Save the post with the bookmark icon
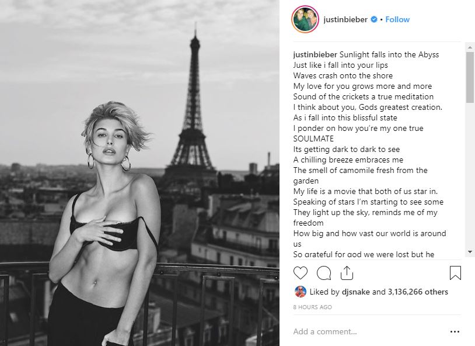 (x=455, y=273)
